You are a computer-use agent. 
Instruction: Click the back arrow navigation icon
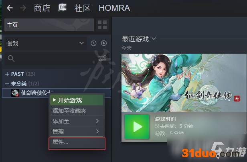(x=10, y=8)
